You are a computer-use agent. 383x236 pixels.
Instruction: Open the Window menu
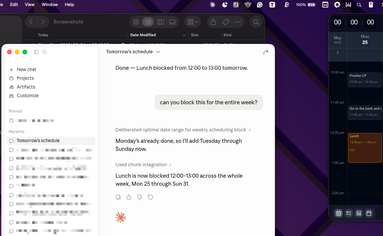[50, 5]
